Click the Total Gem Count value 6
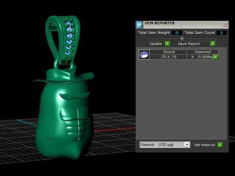This screenshot has width=235, height=176. pyautogui.click(x=222, y=33)
